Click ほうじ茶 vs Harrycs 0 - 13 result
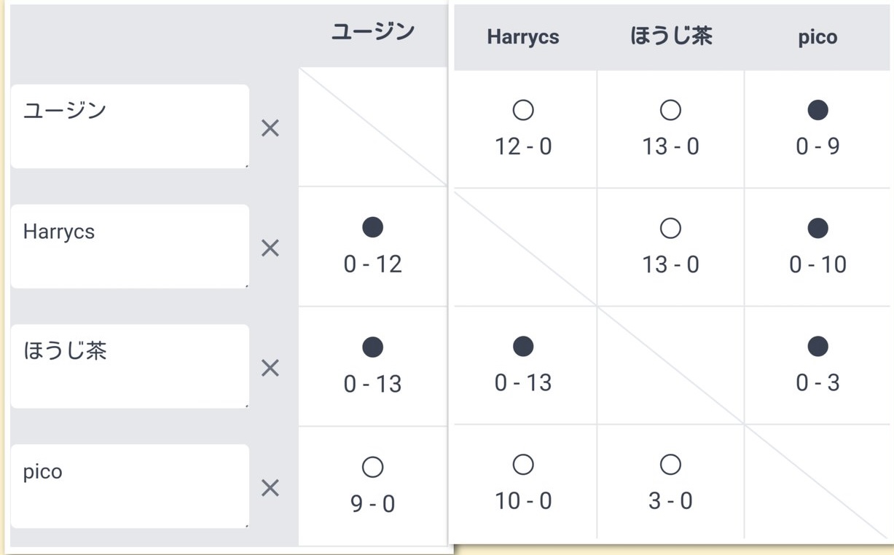This screenshot has width=894, height=555. [x=523, y=366]
